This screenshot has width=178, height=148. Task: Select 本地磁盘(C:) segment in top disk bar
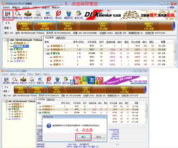tap(25, 26)
